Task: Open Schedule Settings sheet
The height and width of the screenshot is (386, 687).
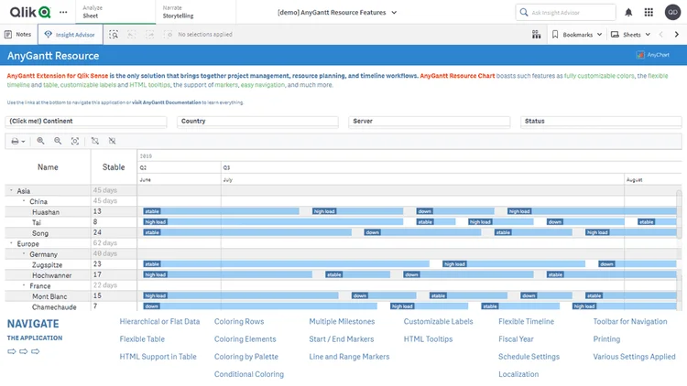Action: coord(529,357)
